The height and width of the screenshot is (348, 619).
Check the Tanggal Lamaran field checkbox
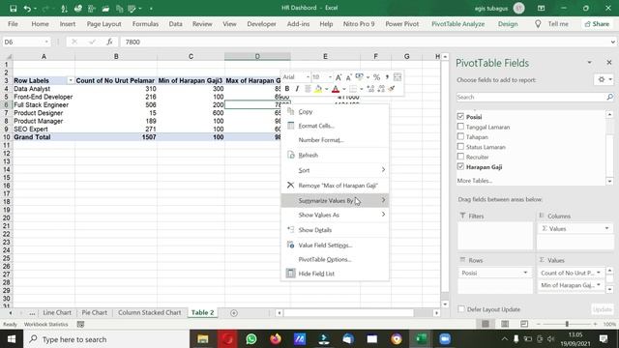click(x=460, y=127)
